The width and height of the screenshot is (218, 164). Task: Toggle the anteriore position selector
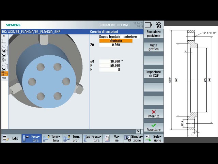click(130, 37)
